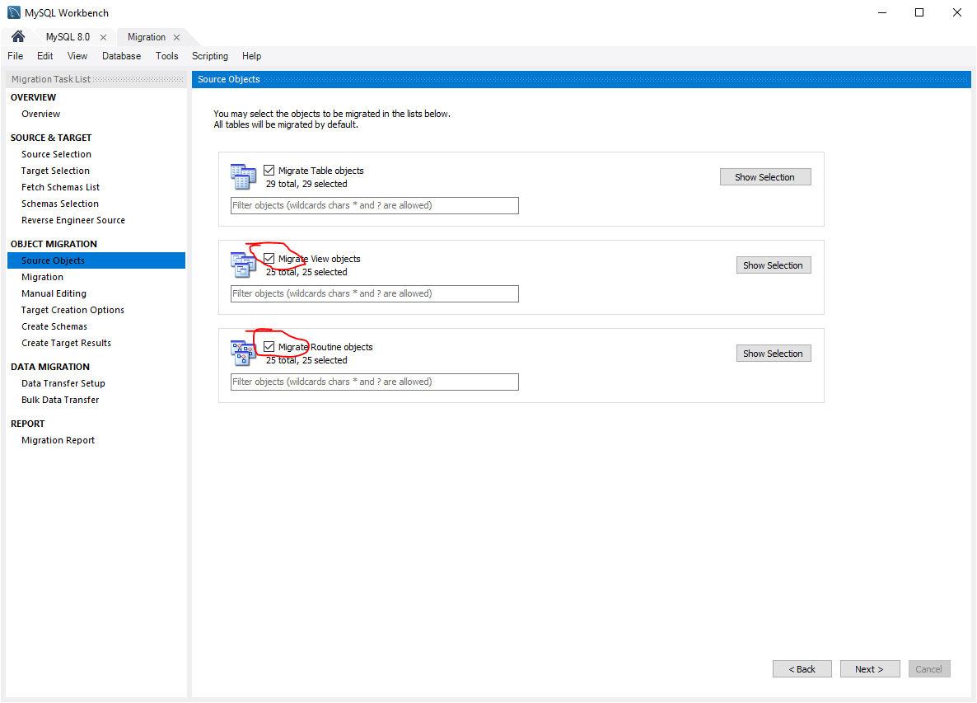Click the Table objects filter field
The width and height of the screenshot is (977, 703).
(x=374, y=205)
